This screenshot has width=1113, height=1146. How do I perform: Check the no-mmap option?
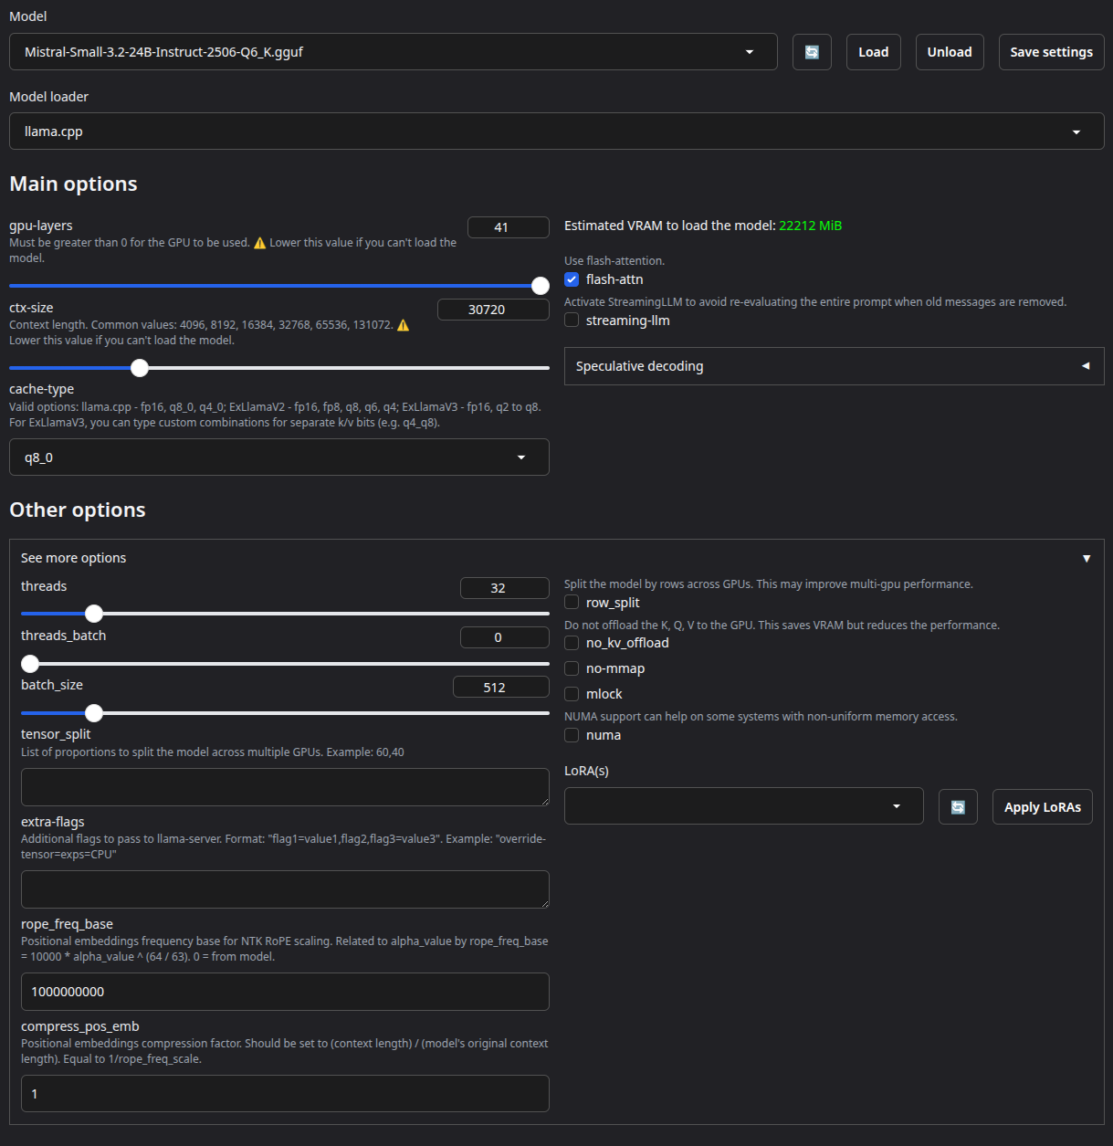point(572,668)
